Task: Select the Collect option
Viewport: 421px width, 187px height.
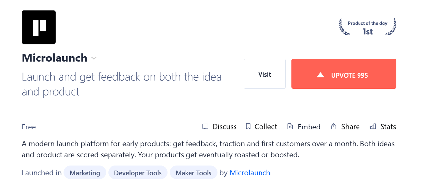Action: [266, 127]
